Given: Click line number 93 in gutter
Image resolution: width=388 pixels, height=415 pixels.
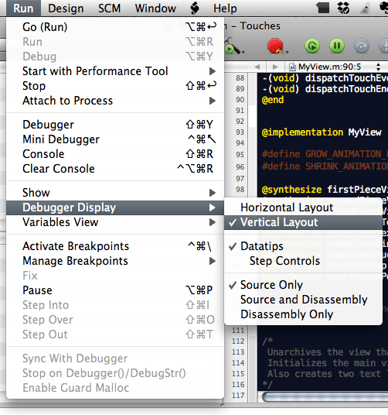Looking at the screenshot, I should 240,132.
